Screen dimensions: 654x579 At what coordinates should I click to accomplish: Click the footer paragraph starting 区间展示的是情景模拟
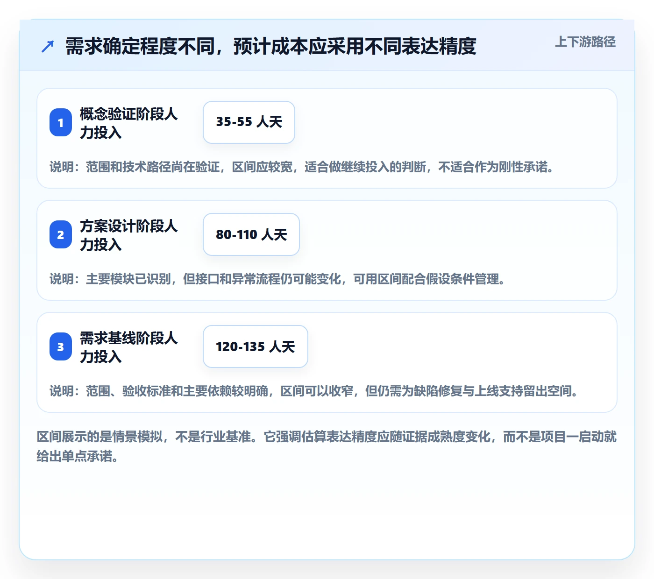pyautogui.click(x=327, y=446)
